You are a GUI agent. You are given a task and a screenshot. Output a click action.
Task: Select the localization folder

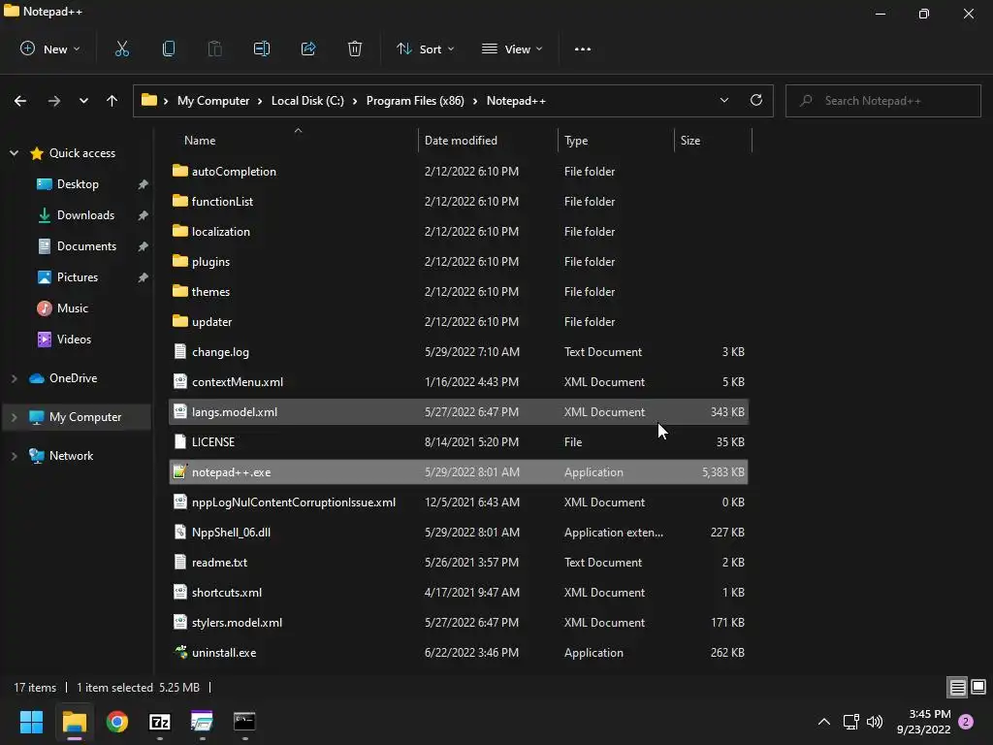[459, 231]
